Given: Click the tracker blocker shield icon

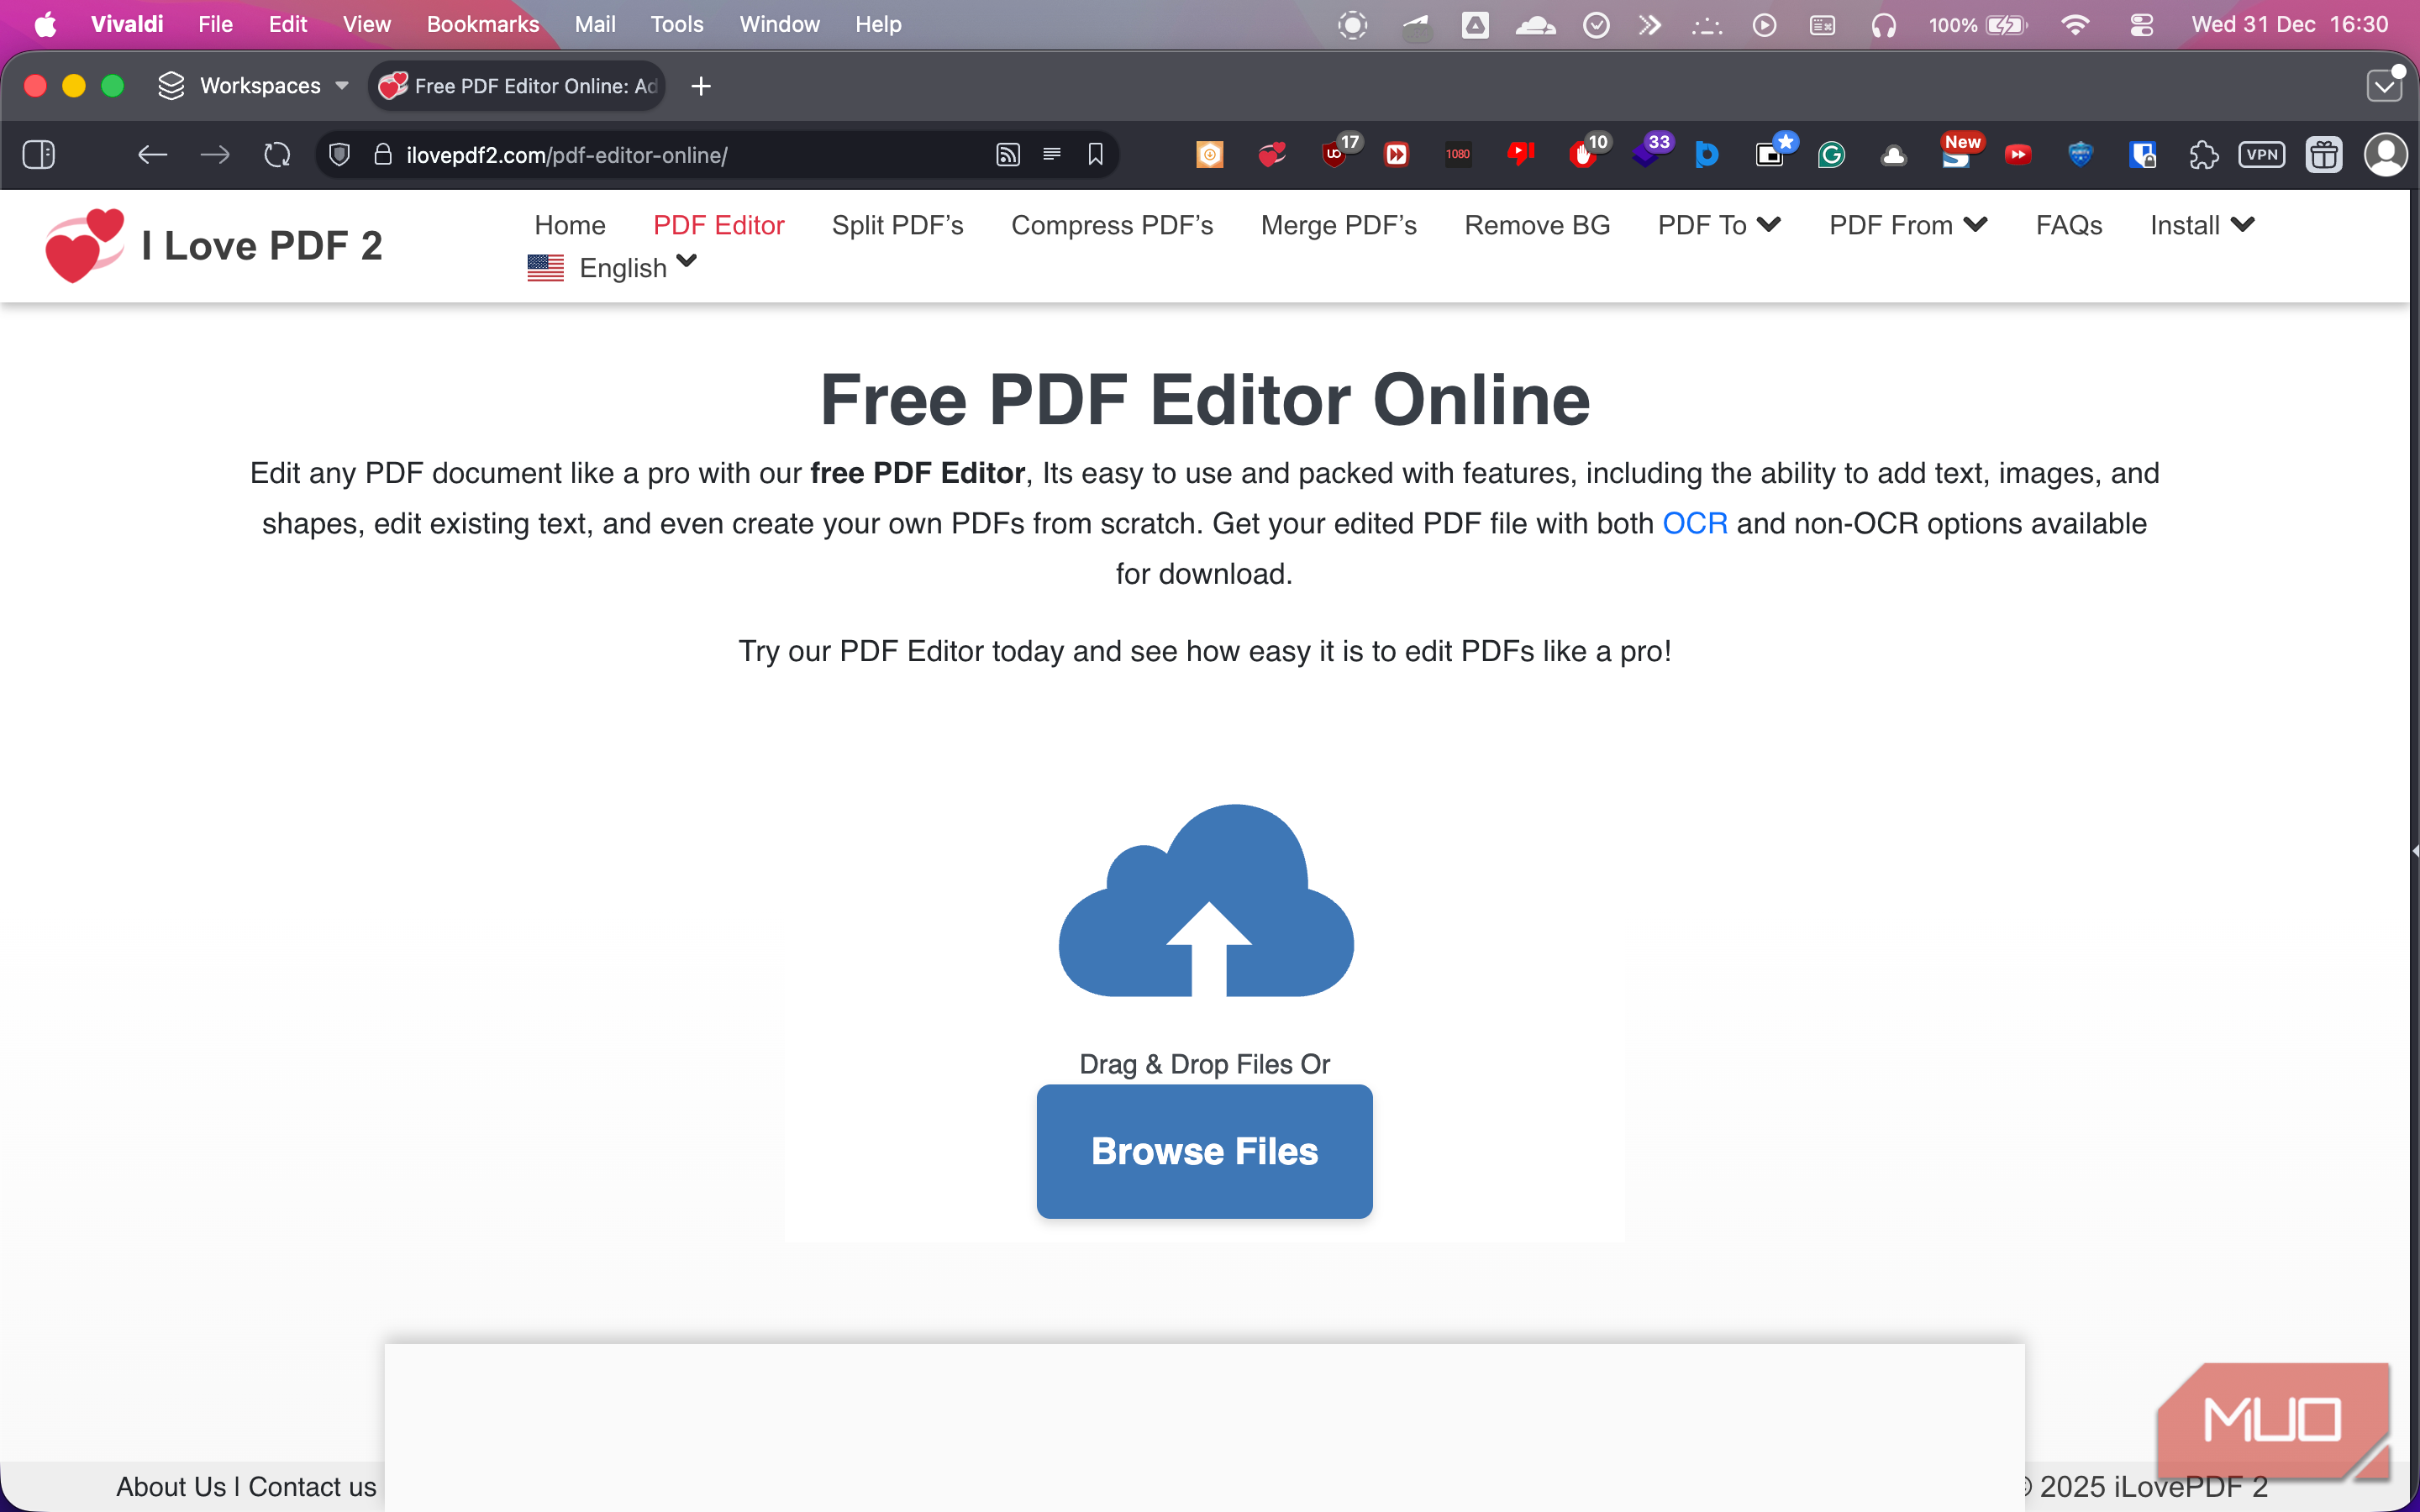Looking at the screenshot, I should pos(340,155).
